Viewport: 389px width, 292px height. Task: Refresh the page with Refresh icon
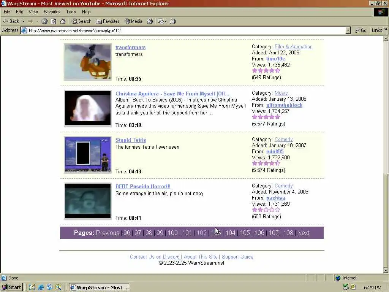[54, 21]
